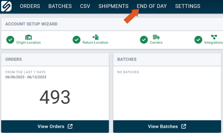Screen dimensions: 223x133
Task: Click the Return Location icon
Action: click(x=95, y=37)
